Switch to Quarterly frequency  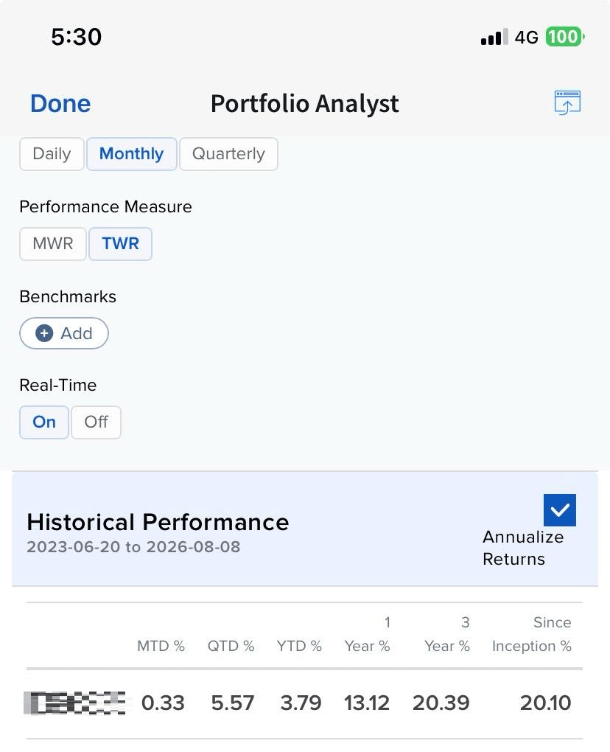(228, 154)
